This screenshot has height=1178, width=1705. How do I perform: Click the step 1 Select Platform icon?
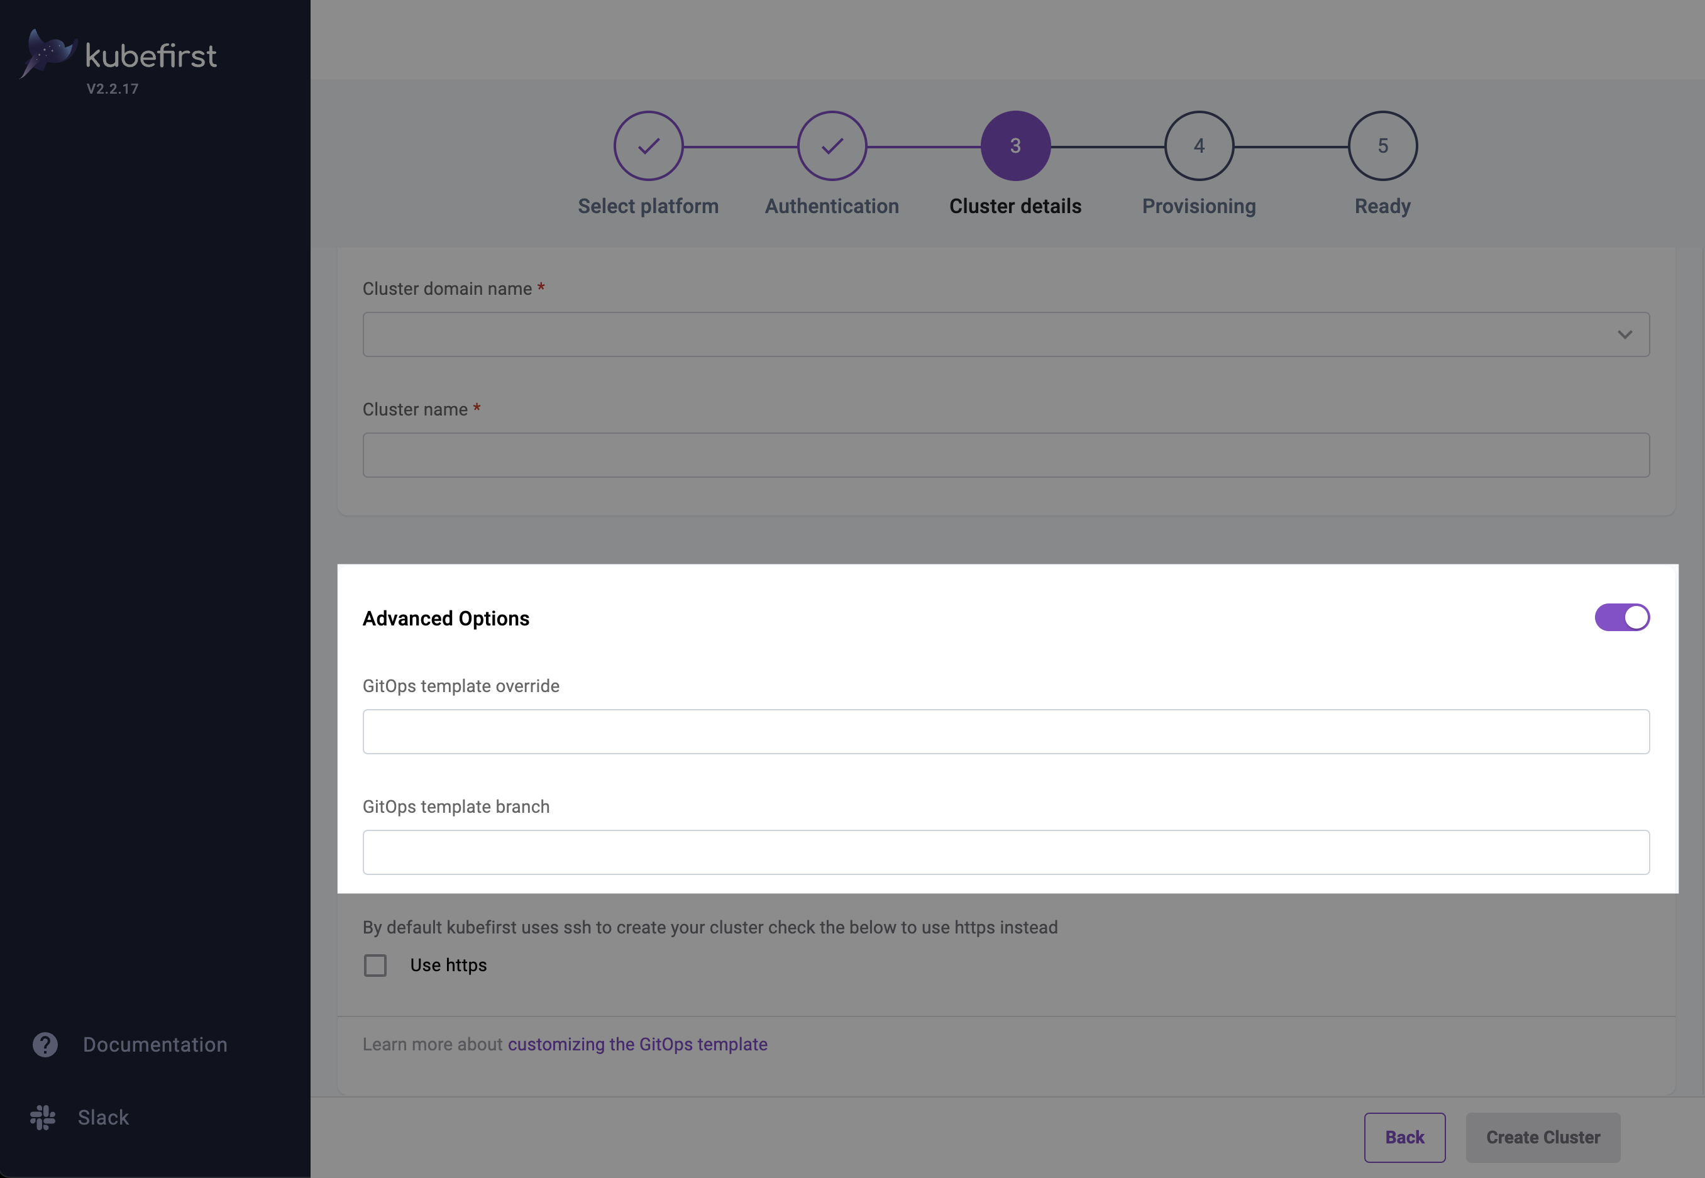648,145
